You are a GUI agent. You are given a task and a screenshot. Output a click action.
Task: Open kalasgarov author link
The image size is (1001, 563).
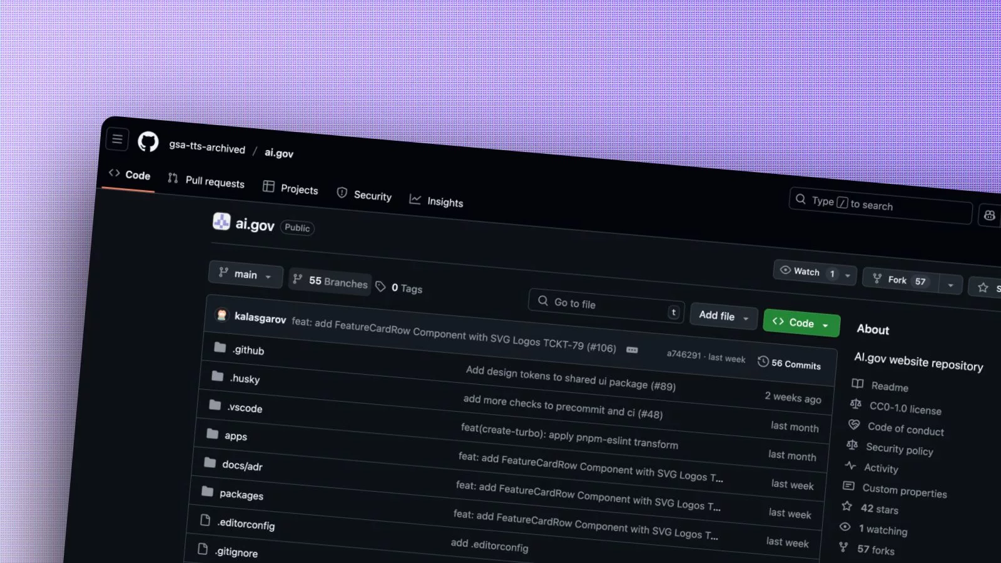click(260, 318)
